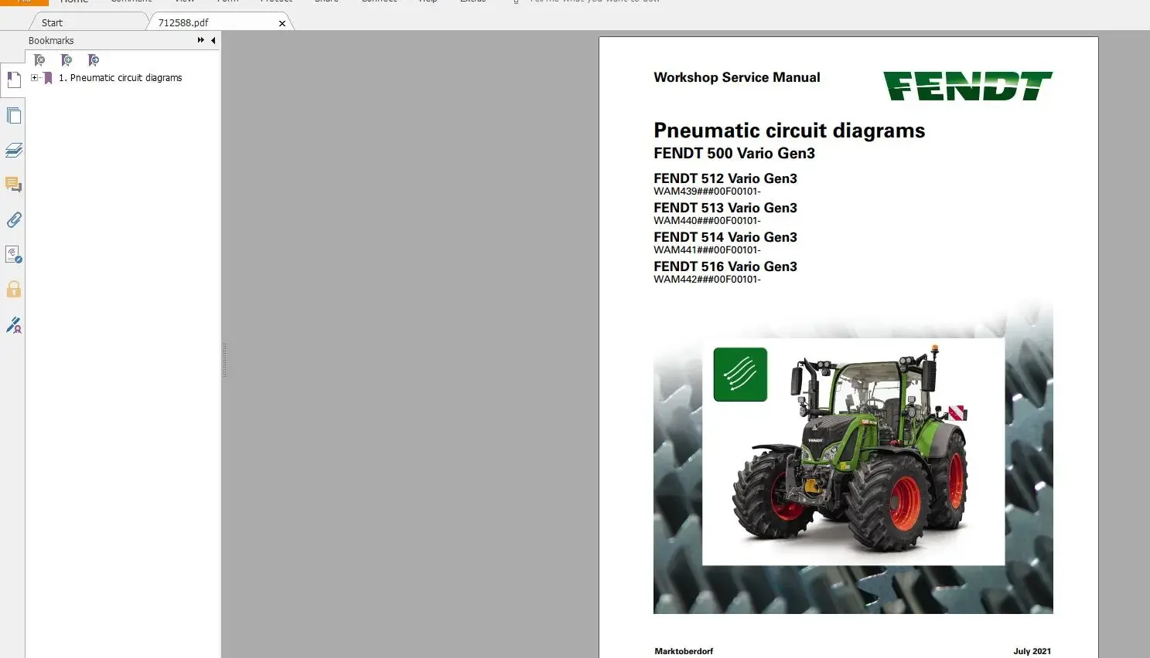Click the 'July 2021' date on the page
Viewport: 1150px width, 658px height.
click(1032, 651)
